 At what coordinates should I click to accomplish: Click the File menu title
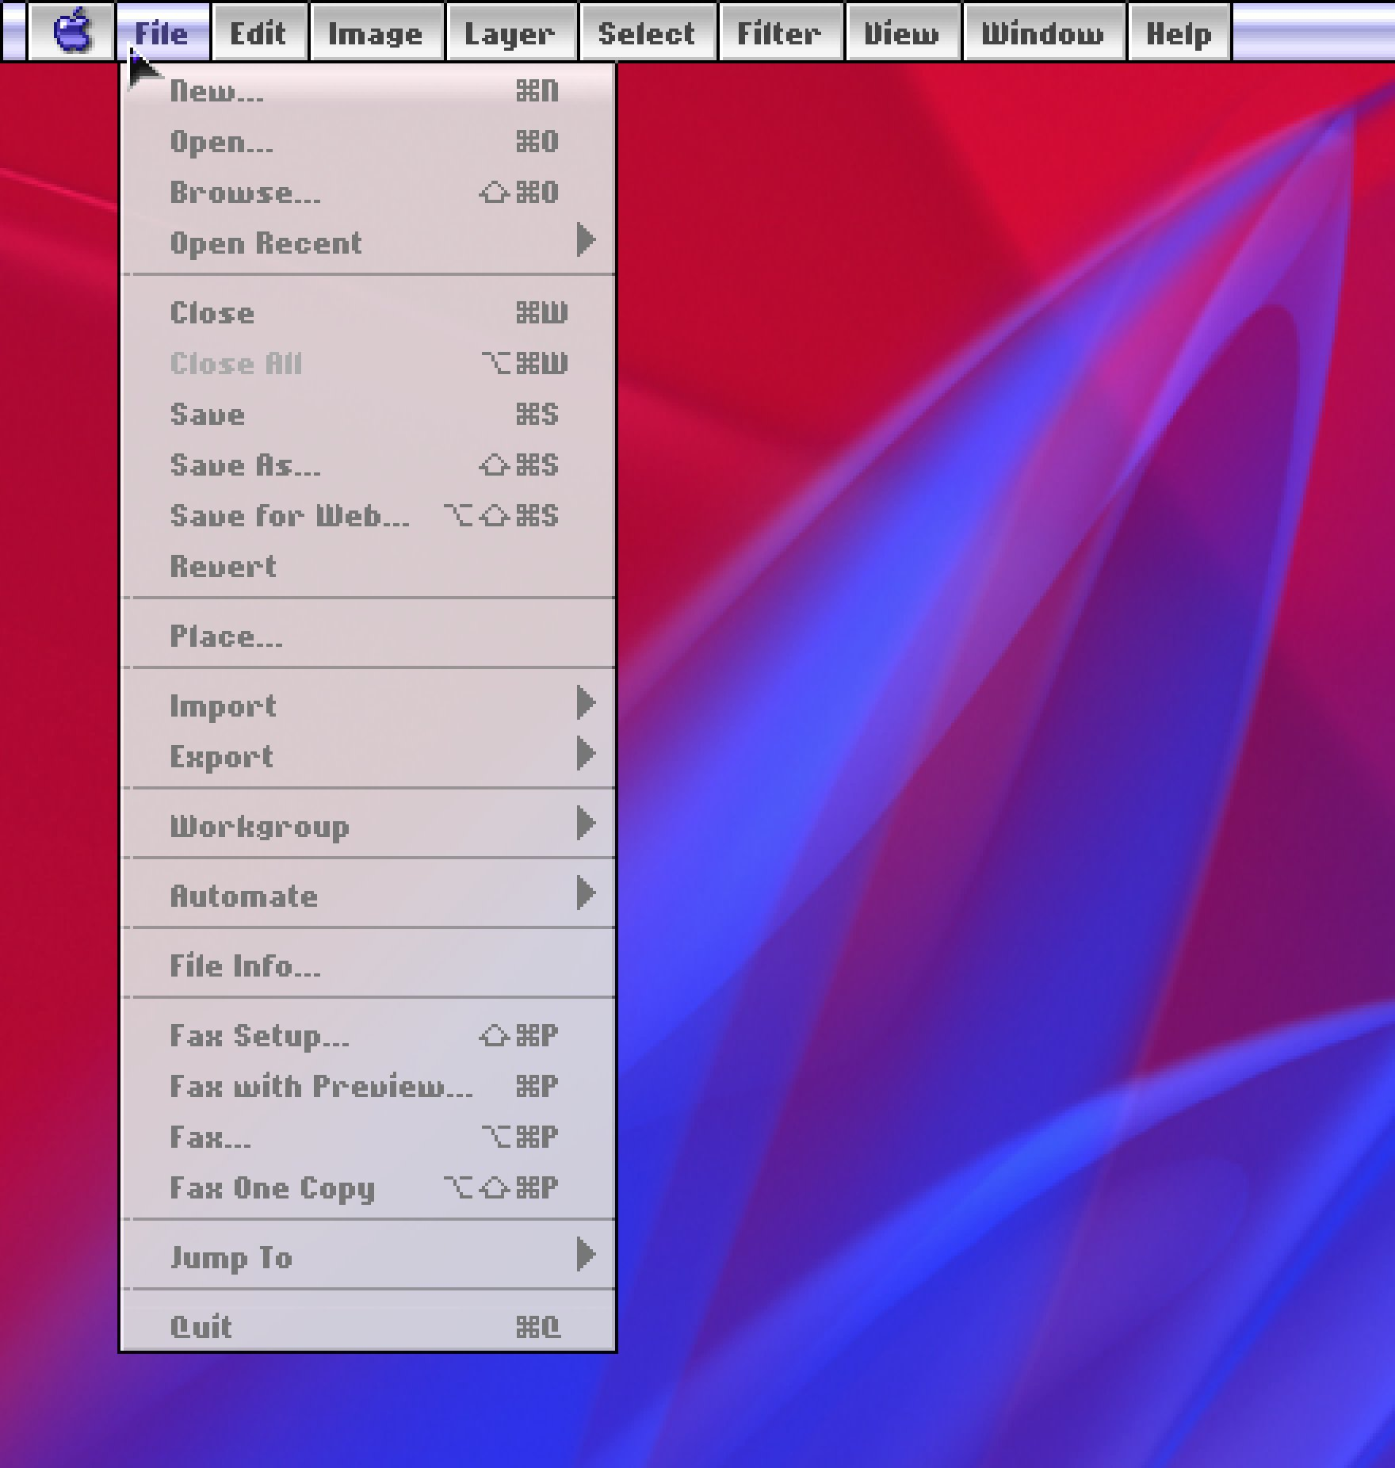162,32
